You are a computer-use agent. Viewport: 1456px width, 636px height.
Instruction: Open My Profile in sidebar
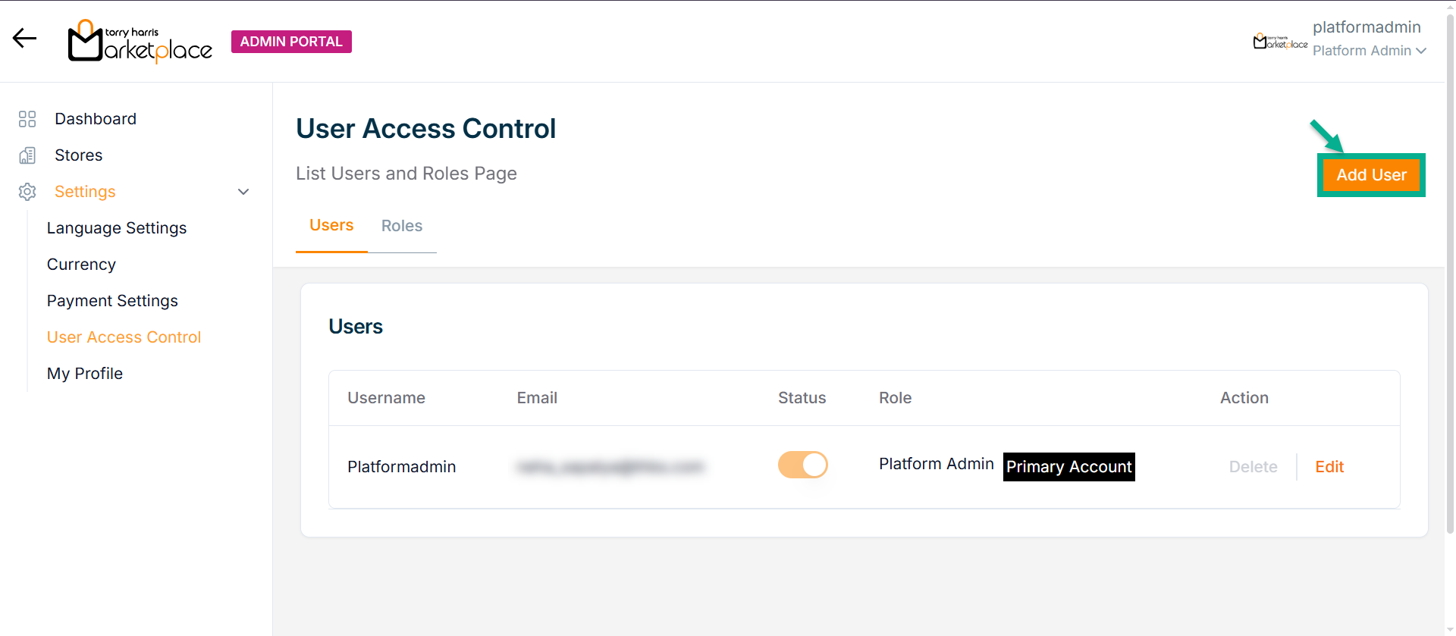pos(85,374)
